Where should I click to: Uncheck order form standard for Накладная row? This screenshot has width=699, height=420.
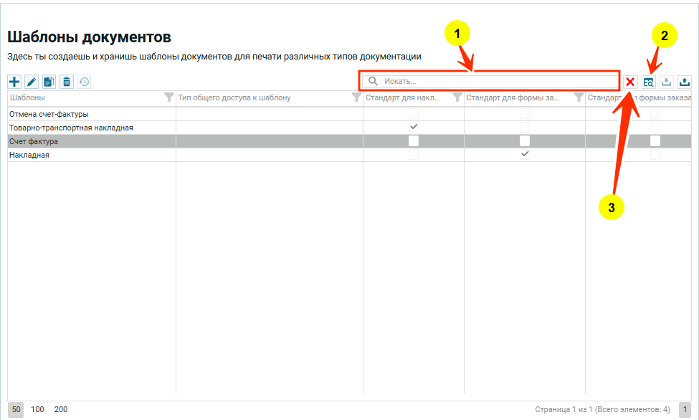525,154
